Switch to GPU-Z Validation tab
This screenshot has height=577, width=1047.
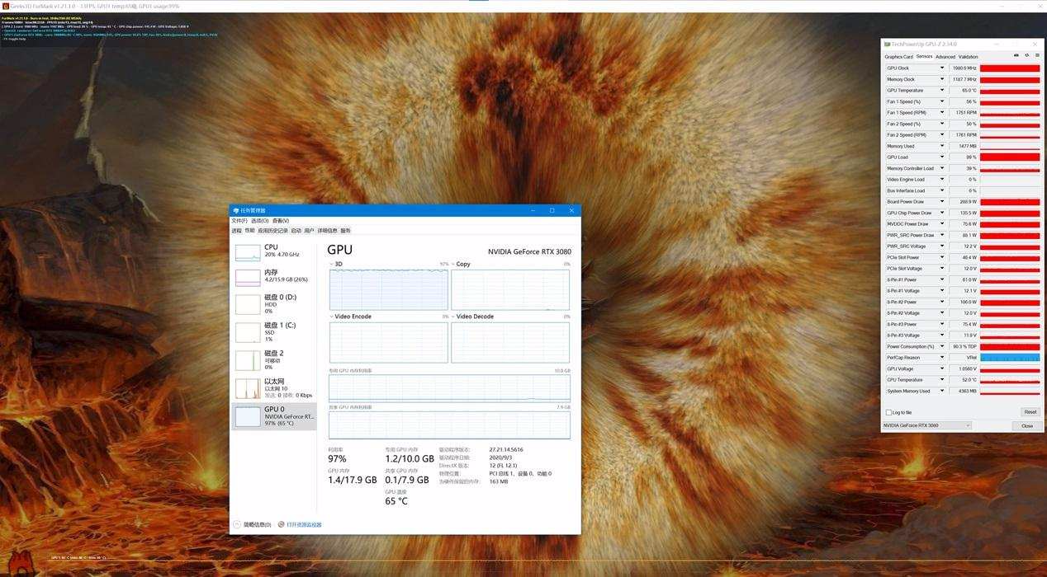click(x=969, y=57)
